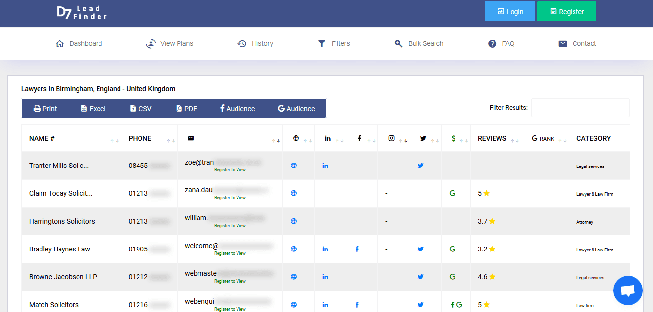Click the Login button
653x312 pixels.
coord(510,12)
